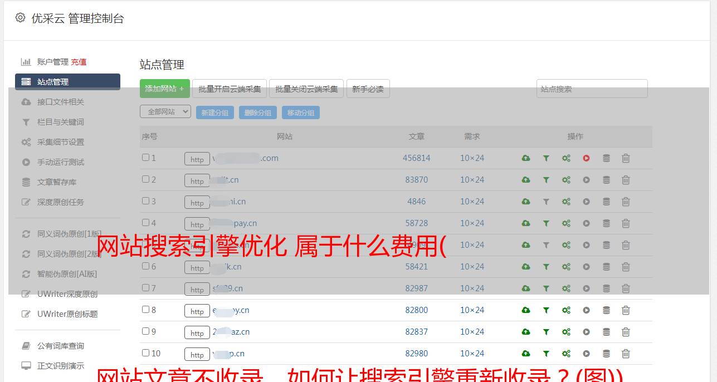Click the database stack icon in row 8
The height and width of the screenshot is (382, 717).
click(606, 310)
